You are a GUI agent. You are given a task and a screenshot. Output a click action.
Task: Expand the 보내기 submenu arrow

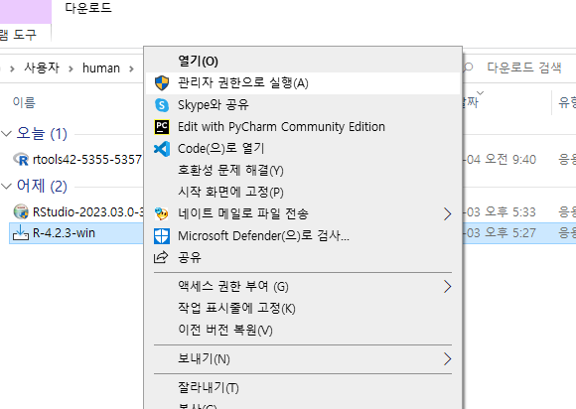click(x=447, y=358)
